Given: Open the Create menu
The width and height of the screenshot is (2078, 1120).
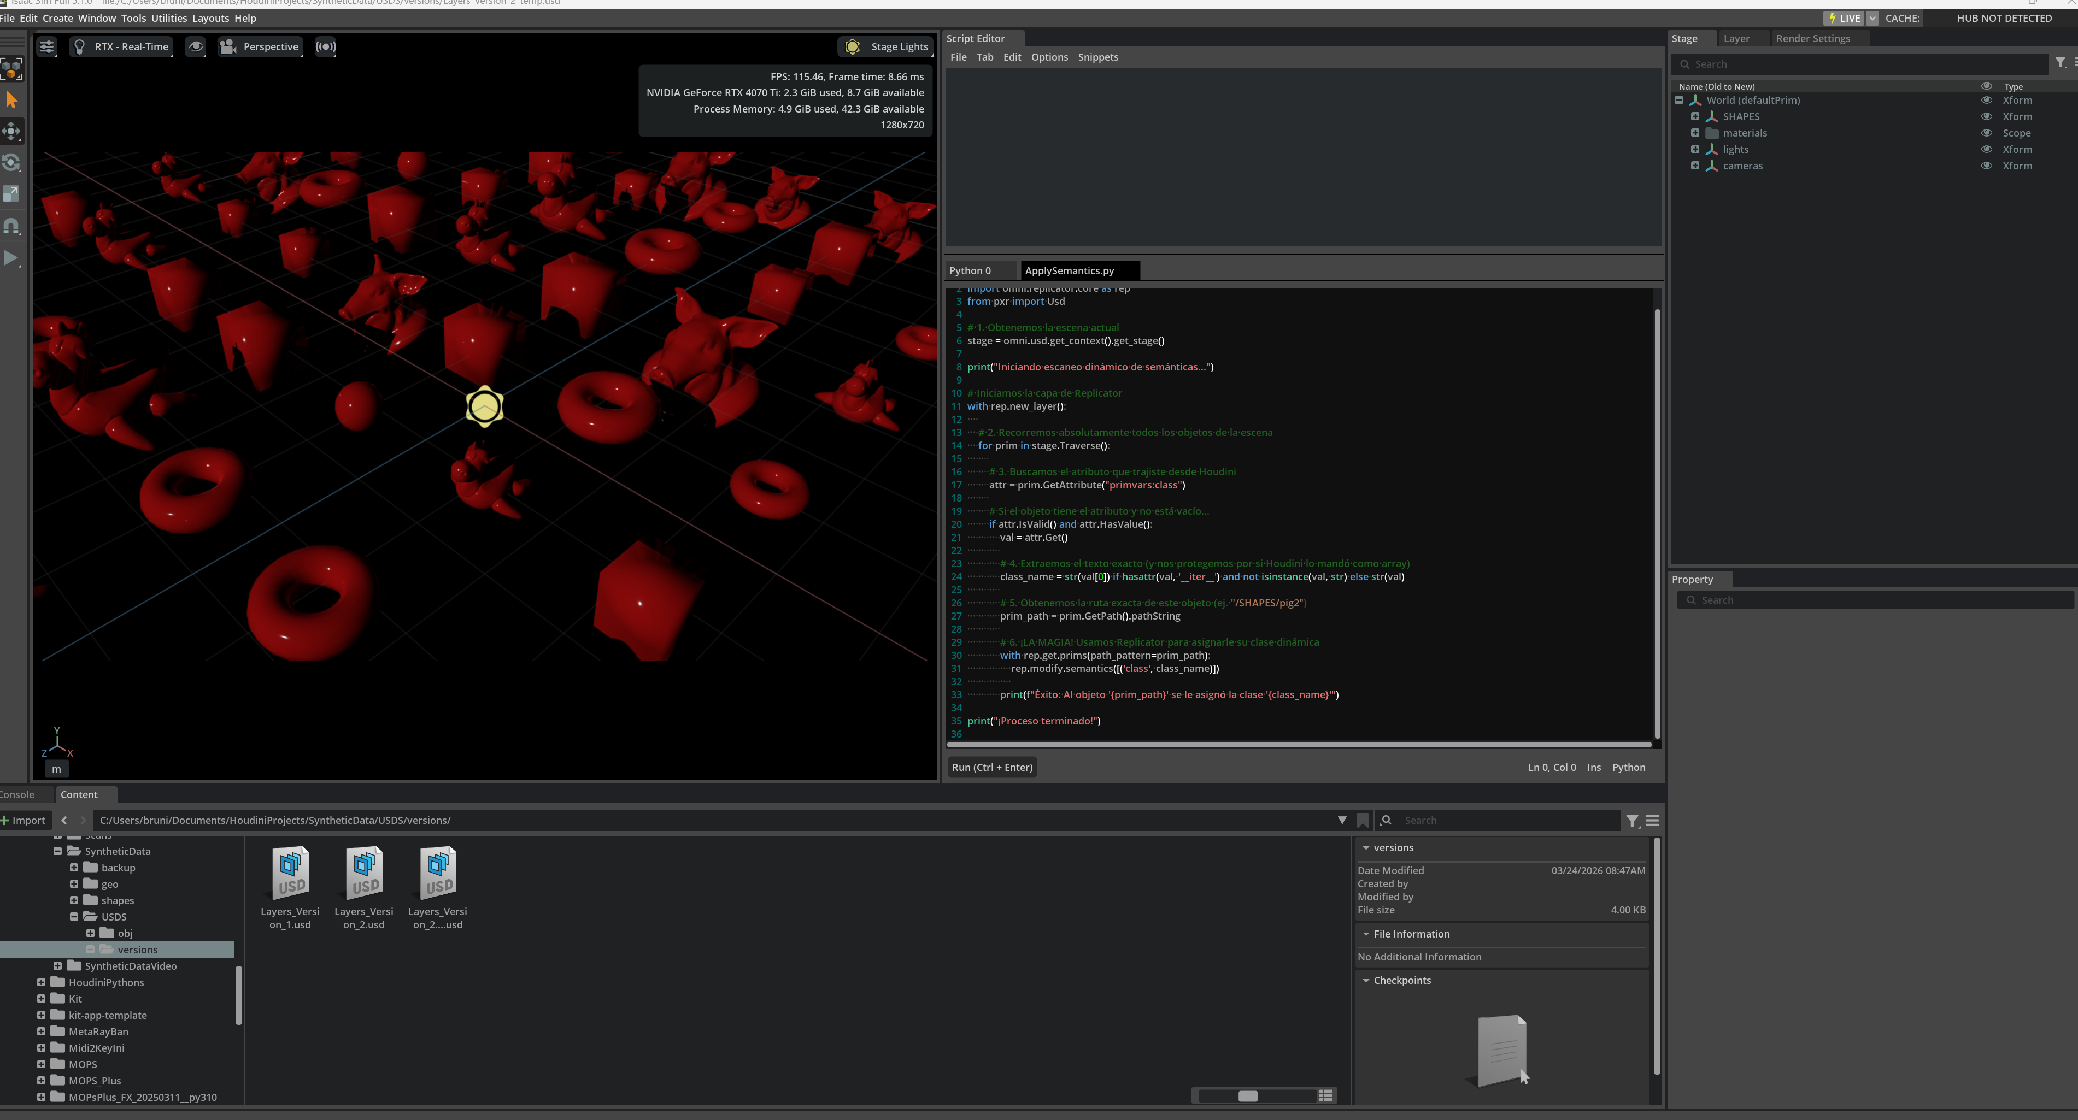Looking at the screenshot, I should click(x=57, y=17).
